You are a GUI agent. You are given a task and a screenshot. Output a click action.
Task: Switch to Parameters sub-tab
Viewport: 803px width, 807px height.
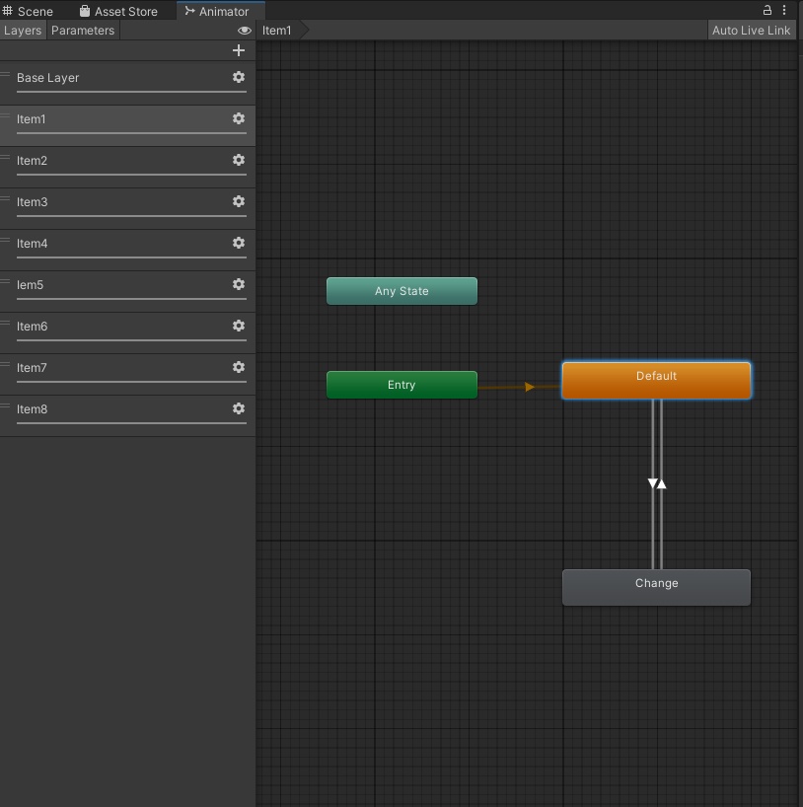(x=83, y=31)
